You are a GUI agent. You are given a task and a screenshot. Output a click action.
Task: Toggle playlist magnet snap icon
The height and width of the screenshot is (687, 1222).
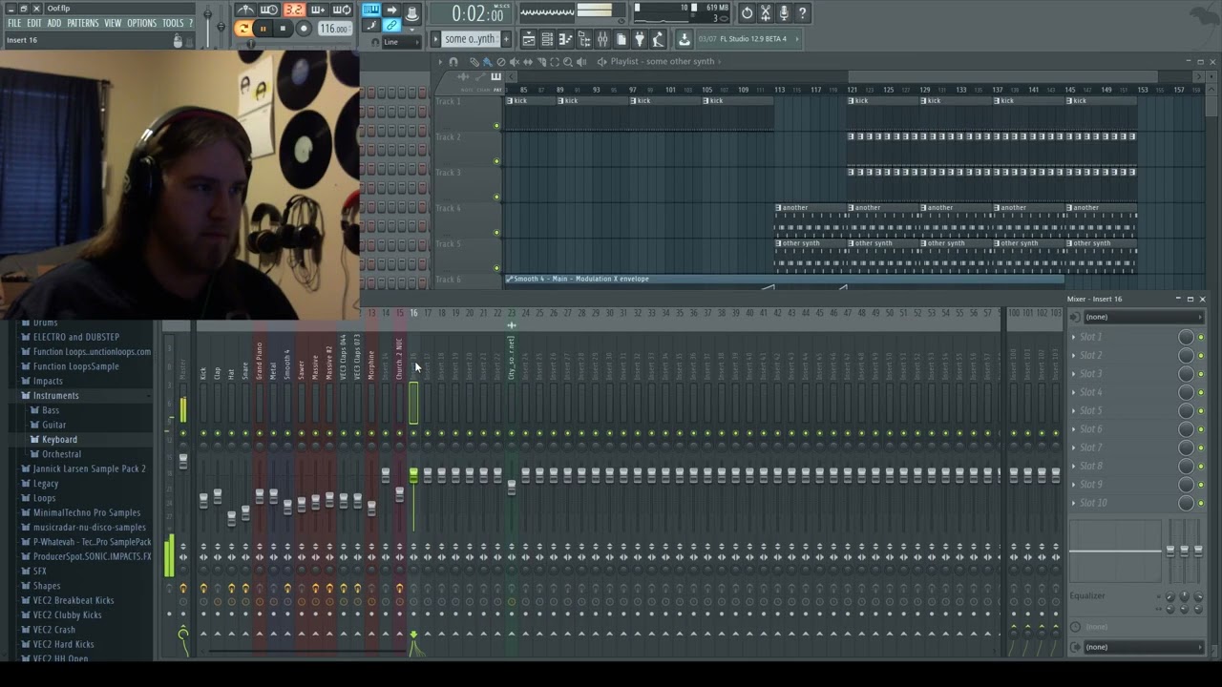click(453, 61)
